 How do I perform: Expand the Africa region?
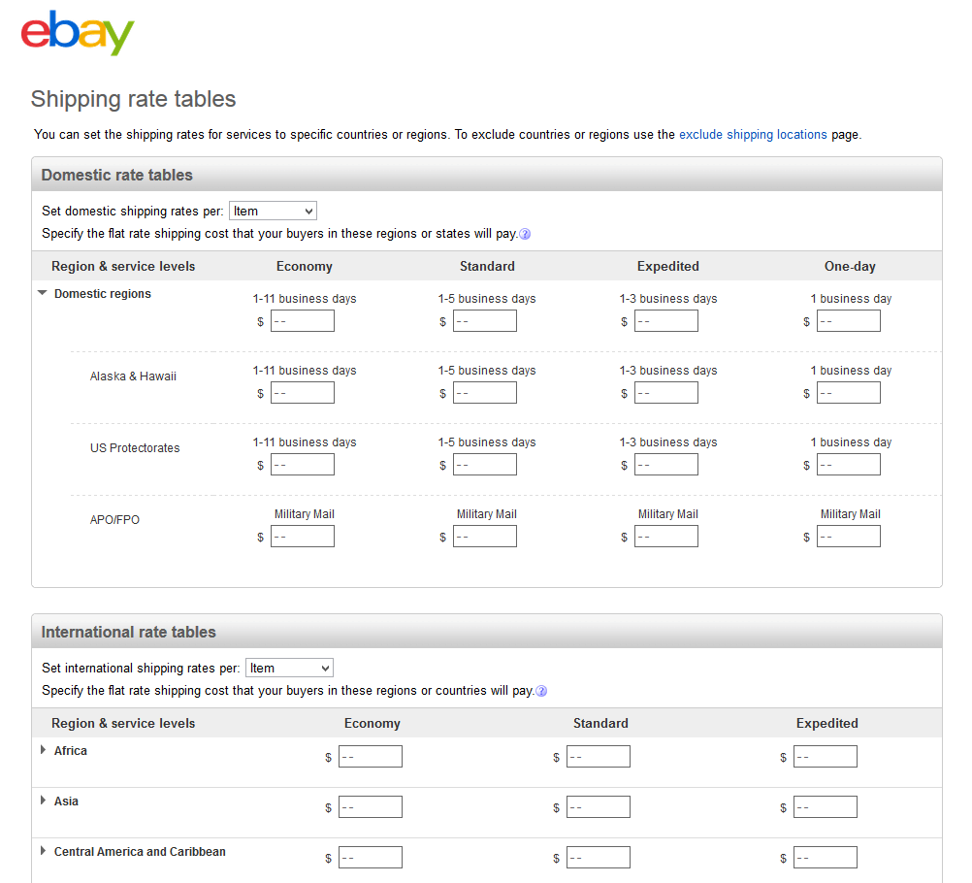tap(44, 750)
